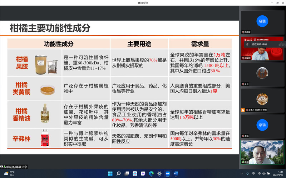Viewport: 286px width, 178px height.
Task: Click the microphone icon in system tray
Action: click(247, 173)
